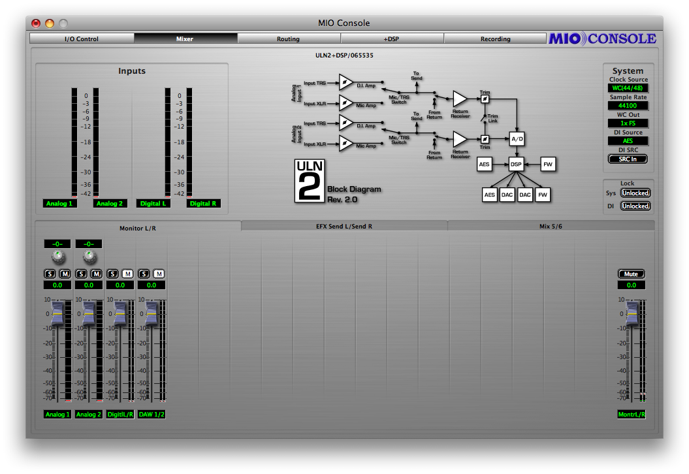Image resolution: width=689 pixels, height=474 pixels.
Task: Click the Analog 2 strip gain value
Action: tap(88, 285)
